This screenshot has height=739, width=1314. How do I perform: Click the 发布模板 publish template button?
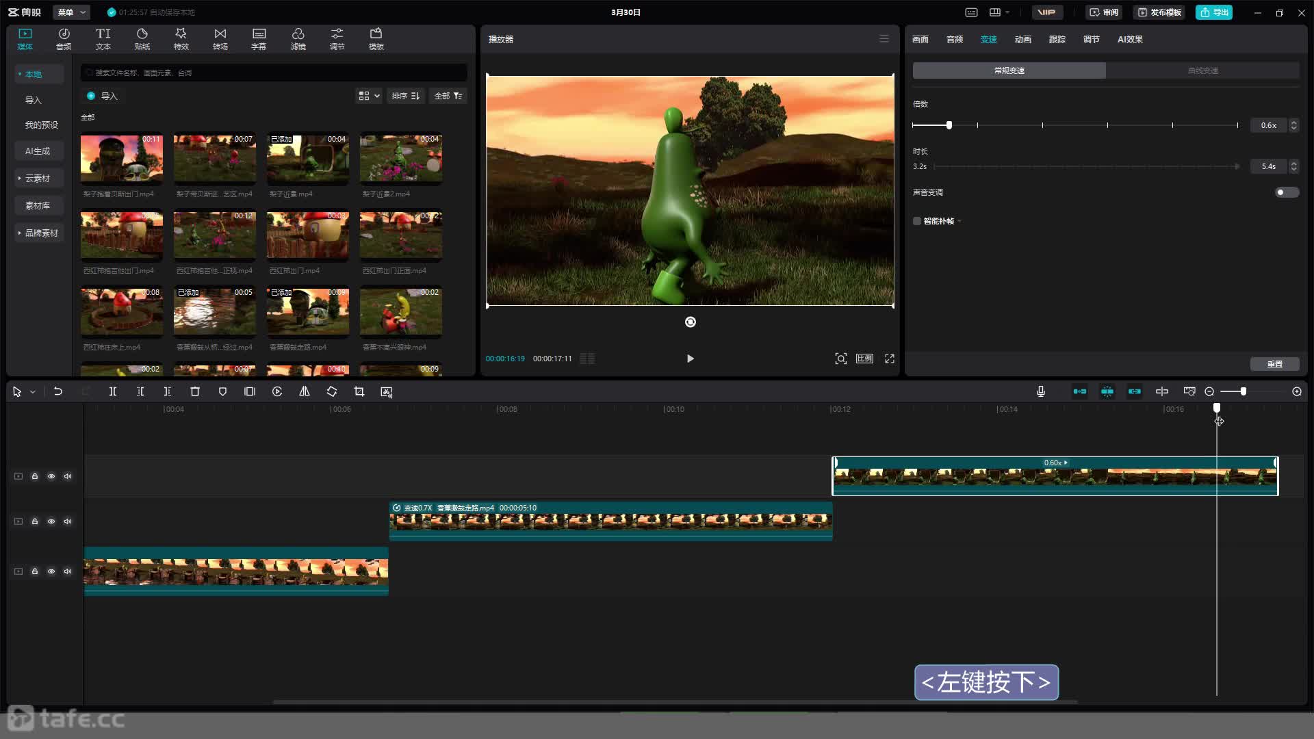click(x=1160, y=12)
